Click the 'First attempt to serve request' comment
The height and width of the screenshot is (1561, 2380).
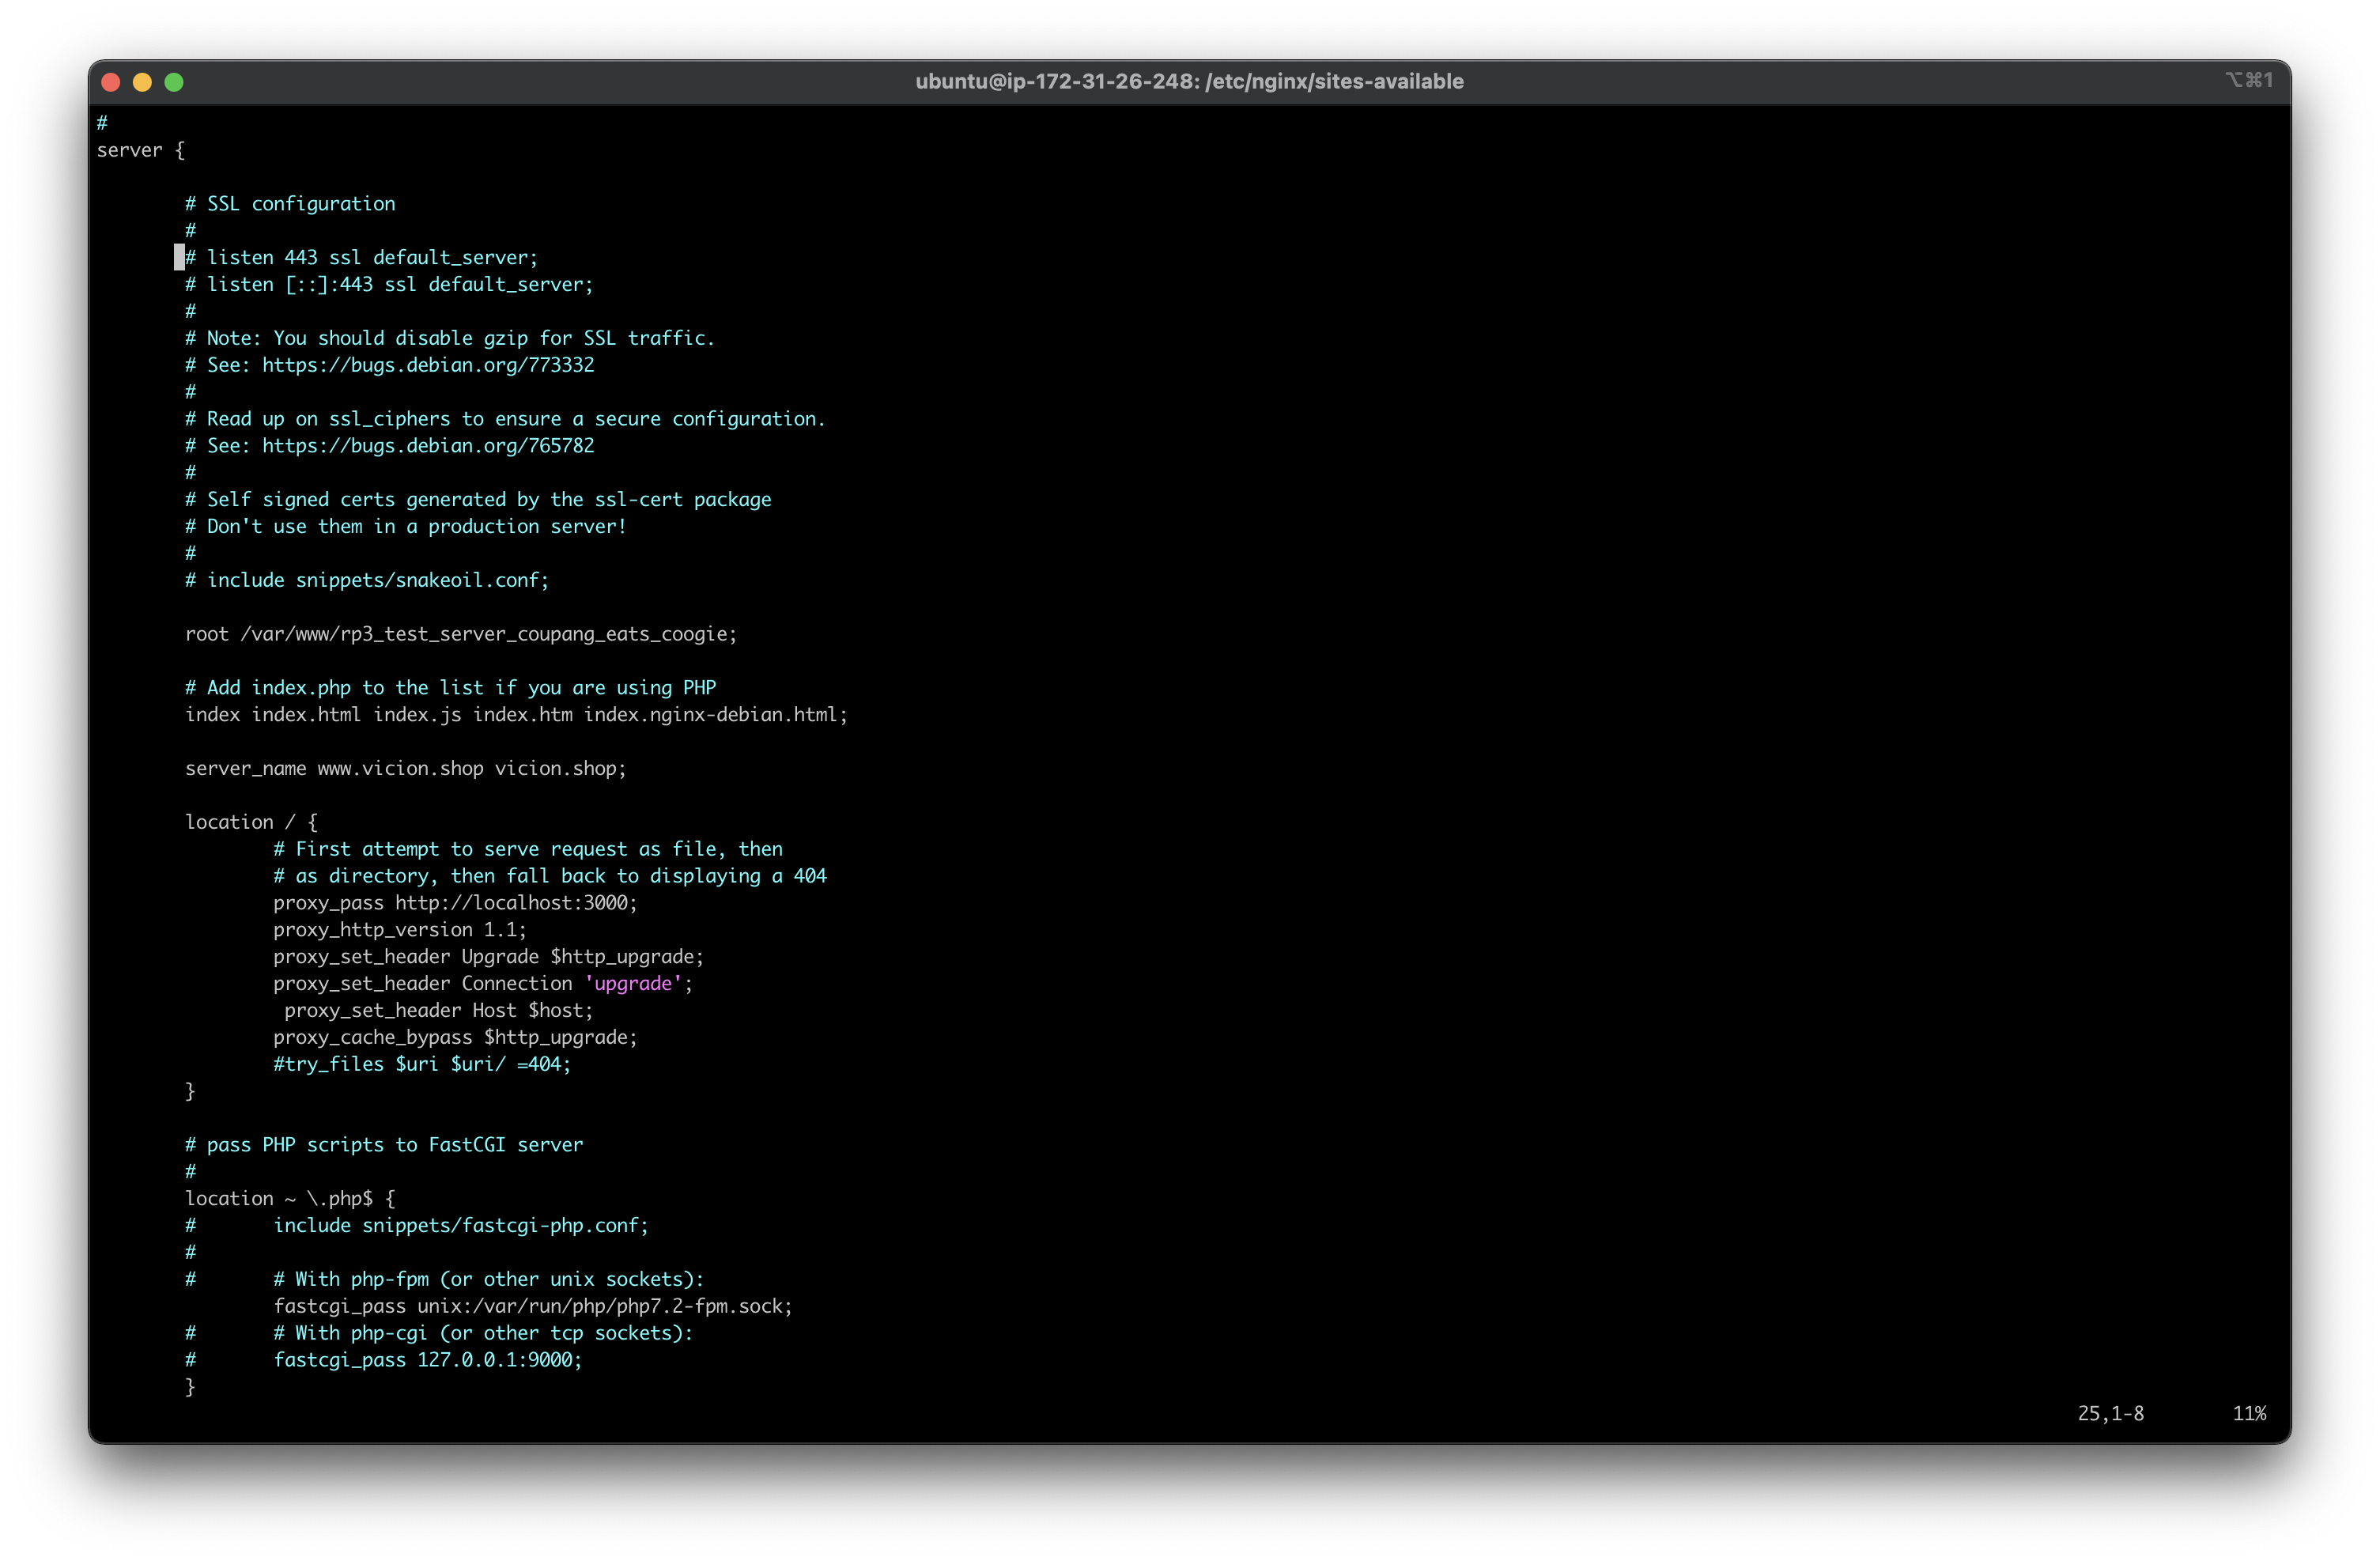pos(528,849)
